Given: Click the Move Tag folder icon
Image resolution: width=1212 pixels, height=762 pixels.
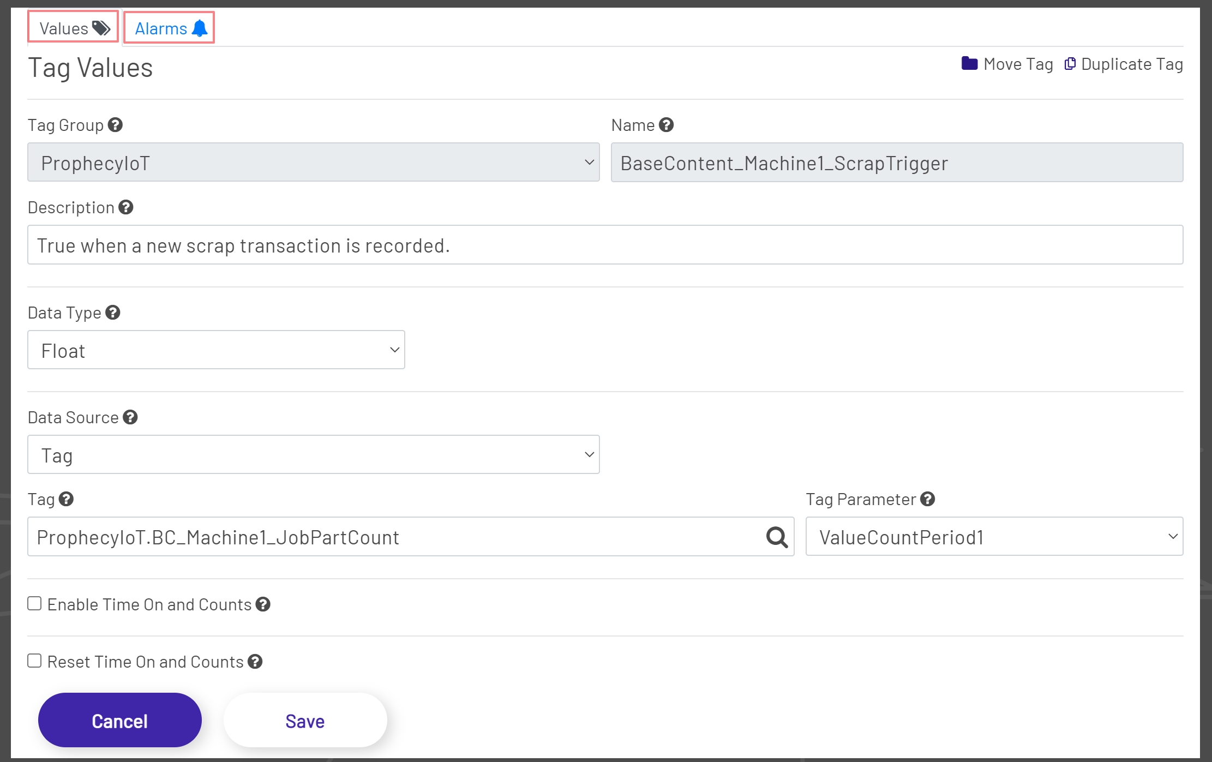Looking at the screenshot, I should coord(970,63).
